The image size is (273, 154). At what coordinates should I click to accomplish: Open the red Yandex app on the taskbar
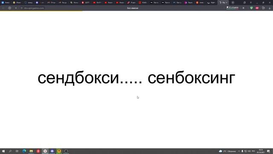tap(38, 151)
